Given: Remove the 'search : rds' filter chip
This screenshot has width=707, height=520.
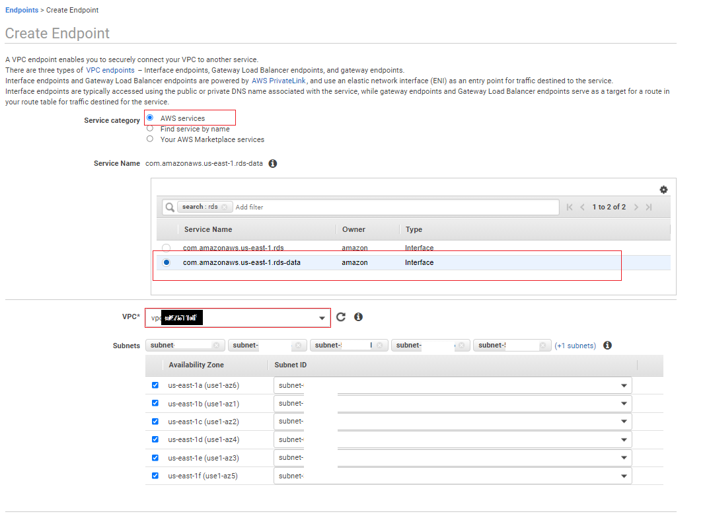Looking at the screenshot, I should click(x=224, y=207).
